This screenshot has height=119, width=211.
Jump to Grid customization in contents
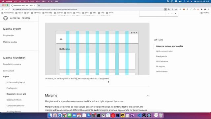[165, 51]
